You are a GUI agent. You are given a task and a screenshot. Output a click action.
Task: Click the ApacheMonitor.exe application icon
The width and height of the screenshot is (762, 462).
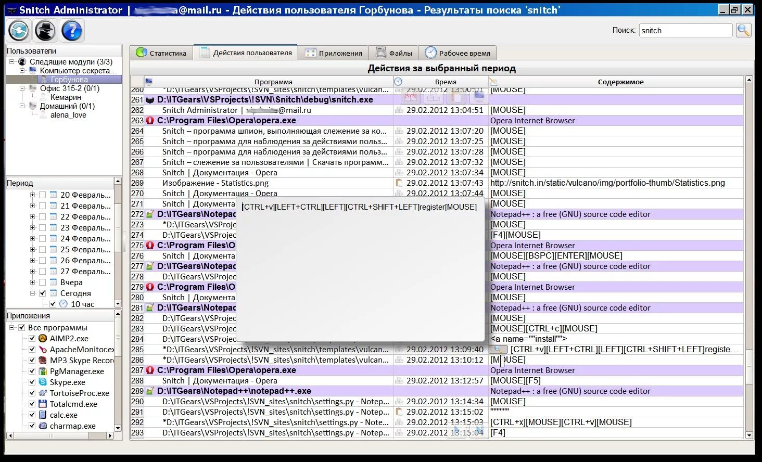43,349
